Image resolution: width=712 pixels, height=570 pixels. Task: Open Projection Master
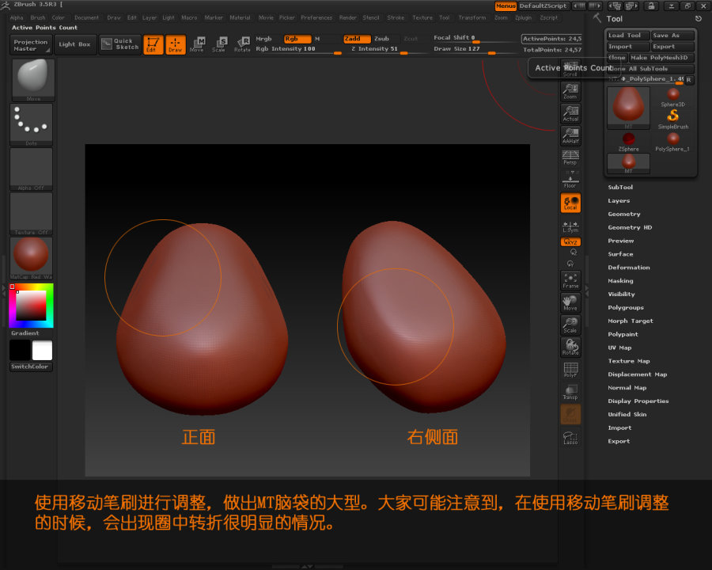[x=31, y=44]
